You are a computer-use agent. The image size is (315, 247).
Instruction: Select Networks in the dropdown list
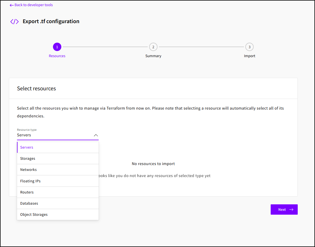pyautogui.click(x=28, y=170)
